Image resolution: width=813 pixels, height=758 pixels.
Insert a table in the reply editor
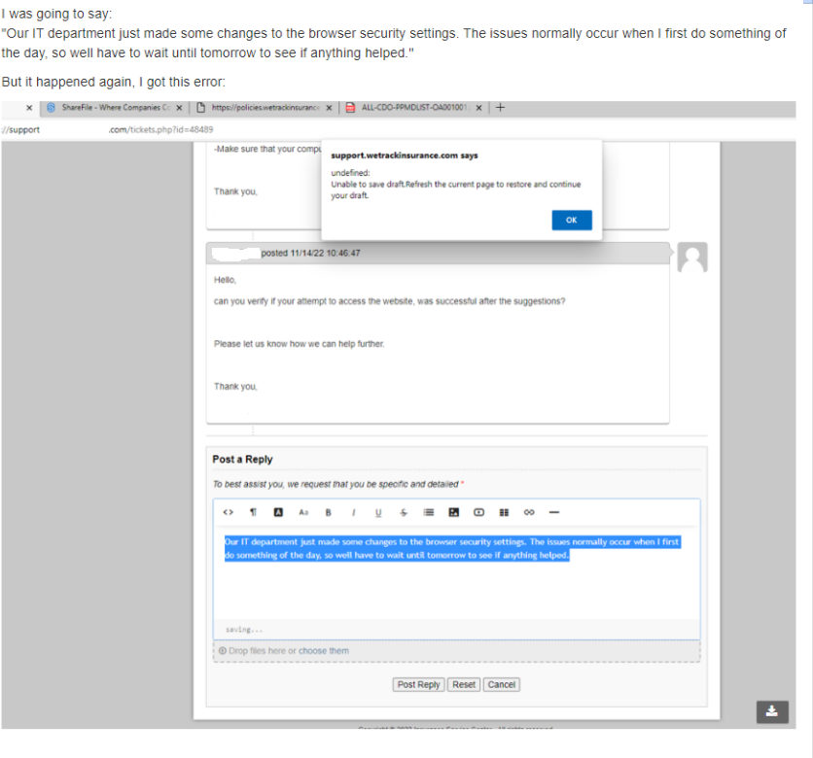pos(504,512)
